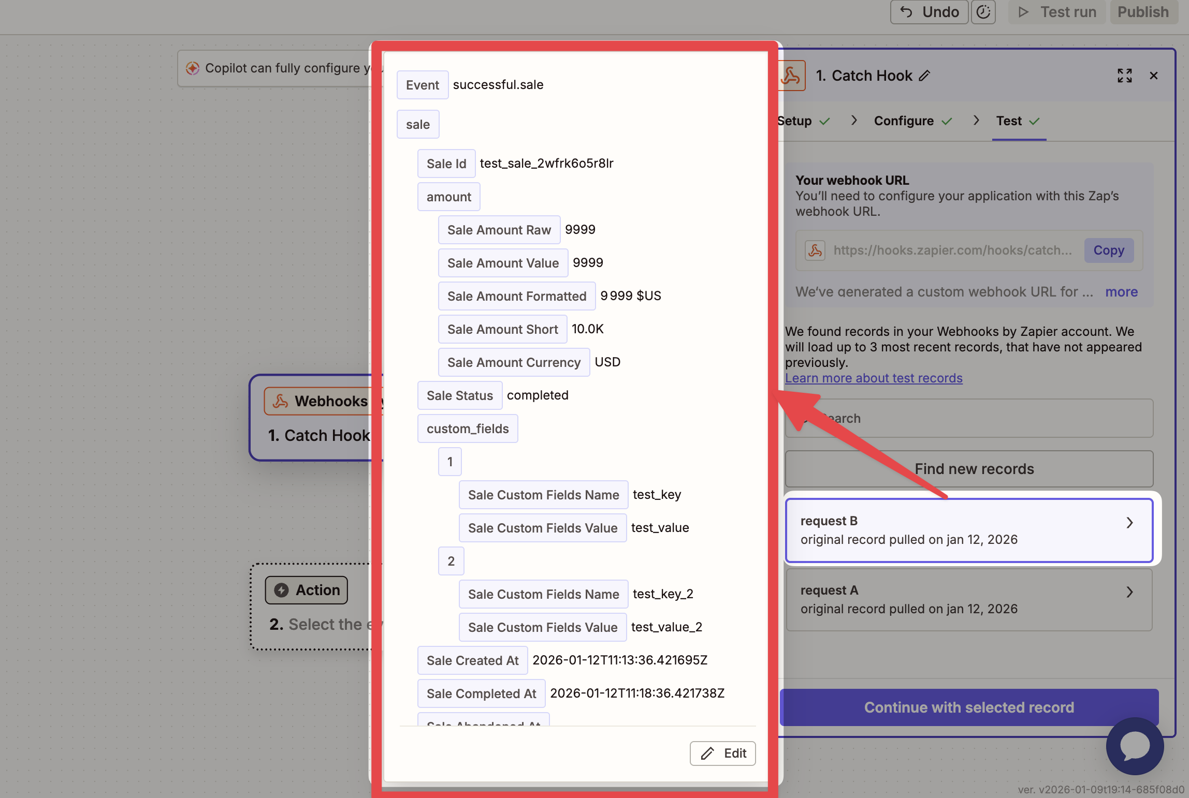This screenshot has width=1189, height=798.
Task: Expand the request B record chevron
Action: click(x=1129, y=523)
